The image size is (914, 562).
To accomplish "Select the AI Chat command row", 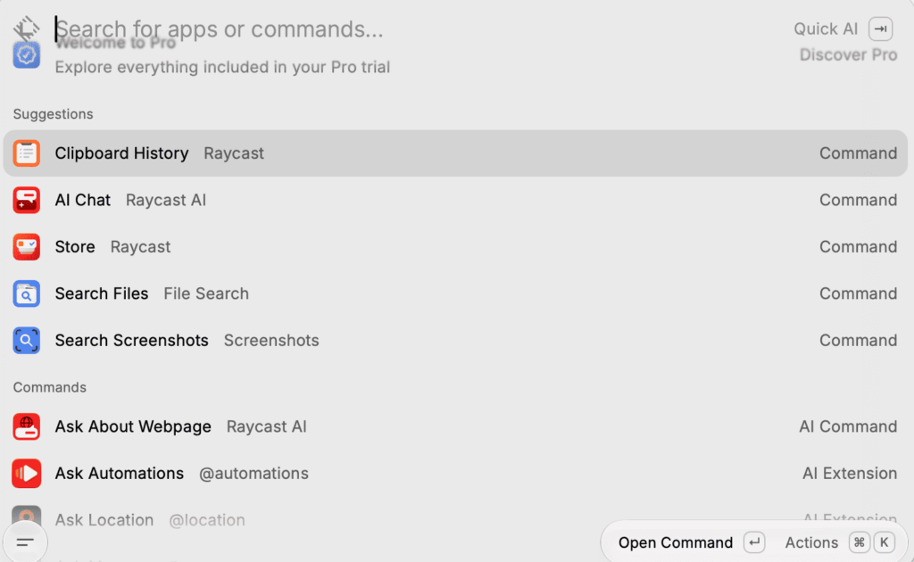I will click(x=455, y=200).
